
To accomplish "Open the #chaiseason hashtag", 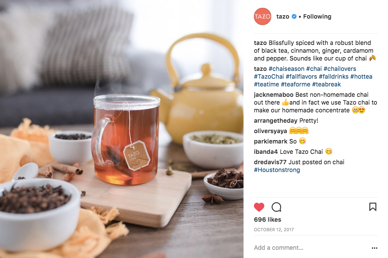I will click(286, 69).
